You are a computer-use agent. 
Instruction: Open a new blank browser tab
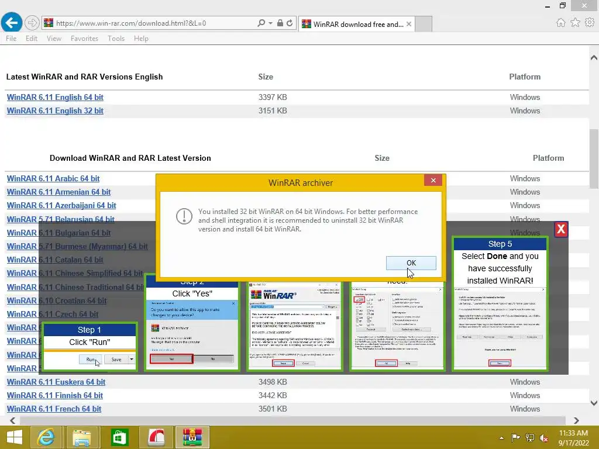424,24
